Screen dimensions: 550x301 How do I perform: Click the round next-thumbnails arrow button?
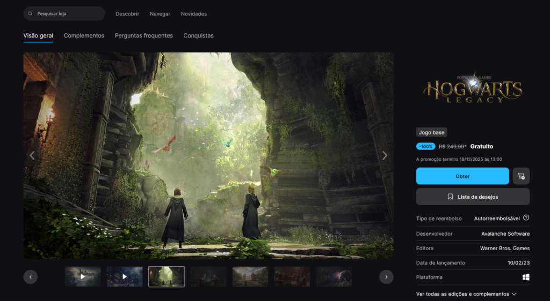pyautogui.click(x=386, y=277)
